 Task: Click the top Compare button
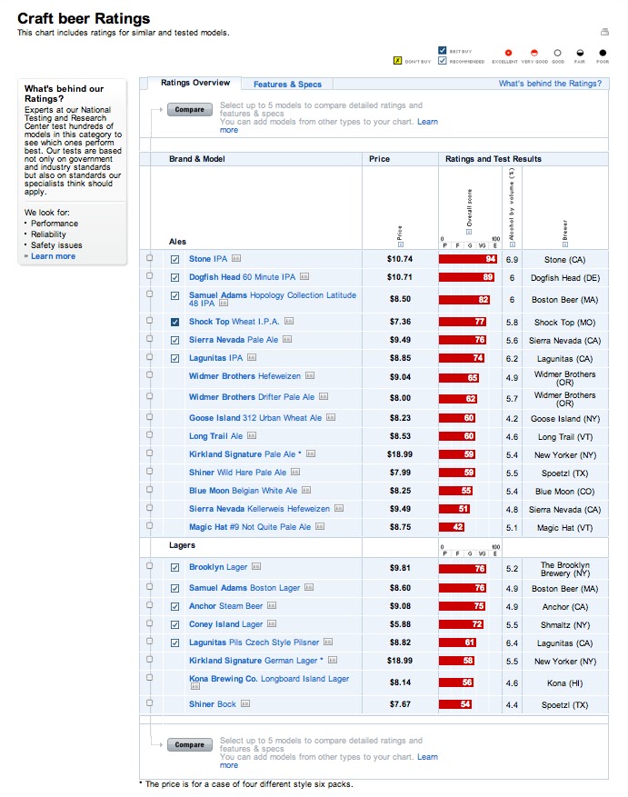coord(190,109)
